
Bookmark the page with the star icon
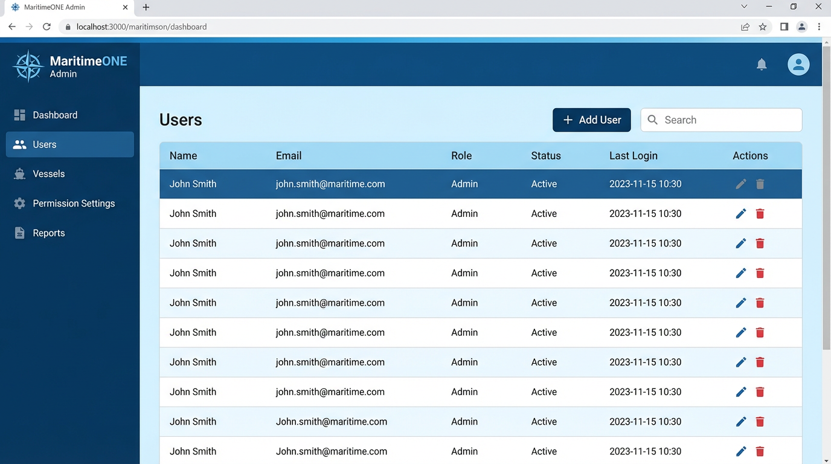pyautogui.click(x=762, y=27)
